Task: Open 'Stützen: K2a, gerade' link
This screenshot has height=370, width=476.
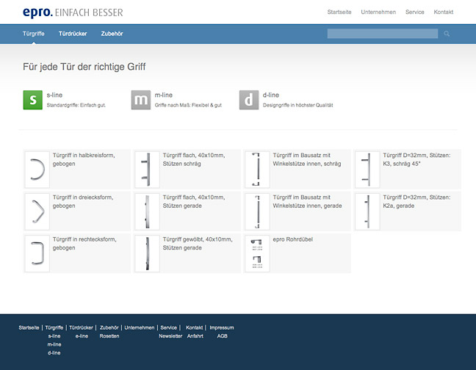Action: click(416, 201)
